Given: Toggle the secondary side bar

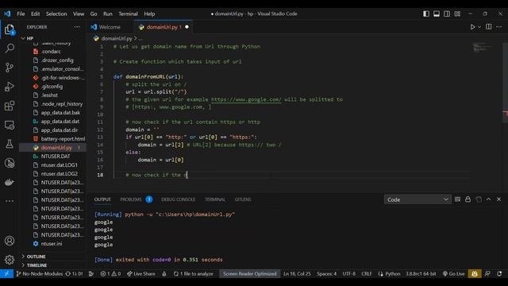Looking at the screenshot, I should click(447, 14).
